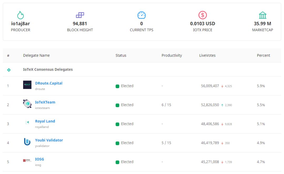This screenshot has height=174, width=284.
Task: Click the current TPS value 0
Action: pyautogui.click(x=141, y=24)
